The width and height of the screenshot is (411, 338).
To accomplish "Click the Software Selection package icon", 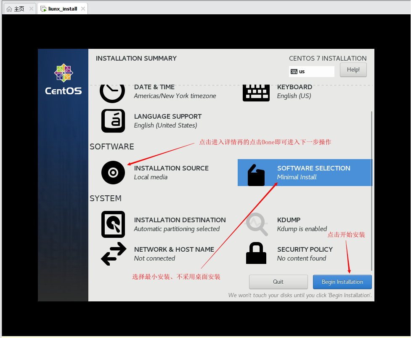I will 256,175.
